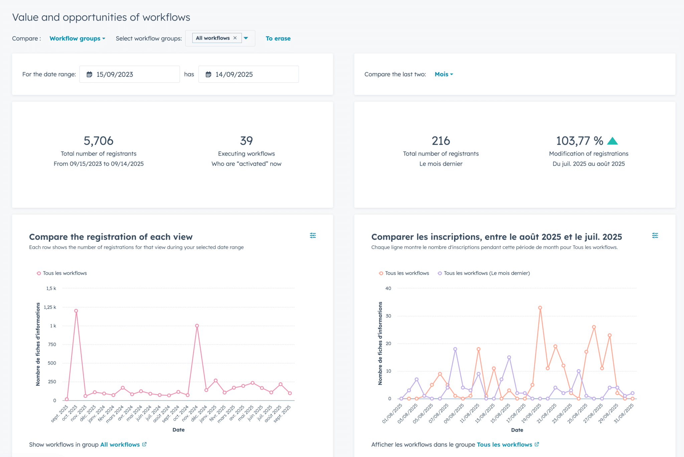Screen dimensions: 684x457
Task: Open filter settings for Comparer les inscriptions chart
Action: 655,235
